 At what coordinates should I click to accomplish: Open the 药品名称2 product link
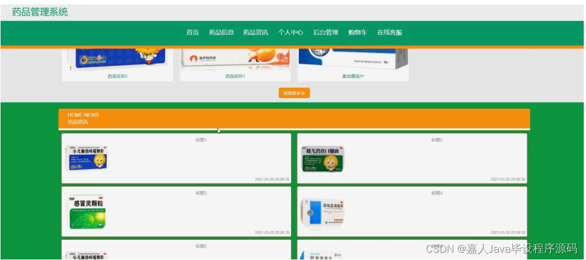tap(117, 76)
